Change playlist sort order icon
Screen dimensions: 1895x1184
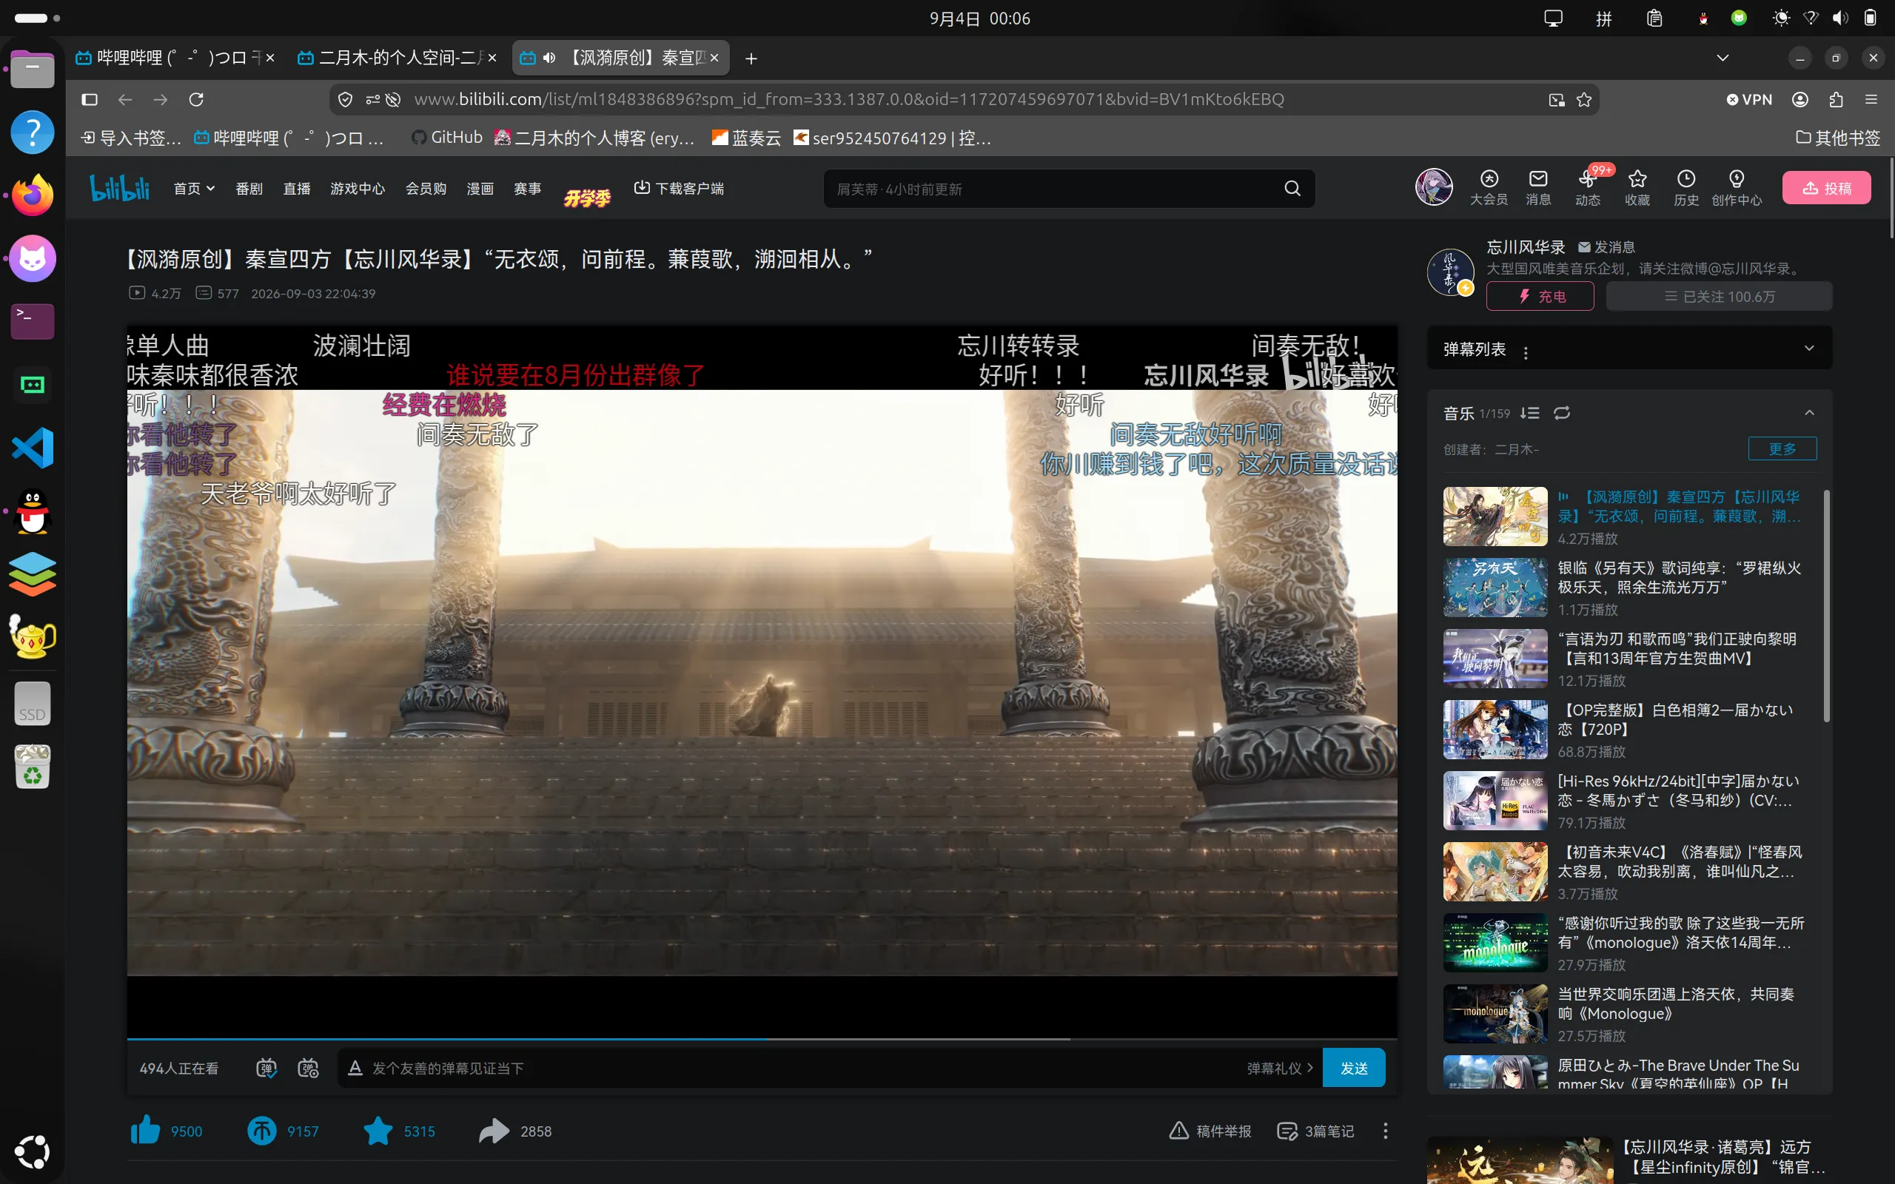click(x=1529, y=413)
